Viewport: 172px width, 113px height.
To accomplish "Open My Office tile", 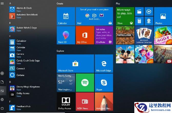I will pyautogui.click(x=85, y=35).
